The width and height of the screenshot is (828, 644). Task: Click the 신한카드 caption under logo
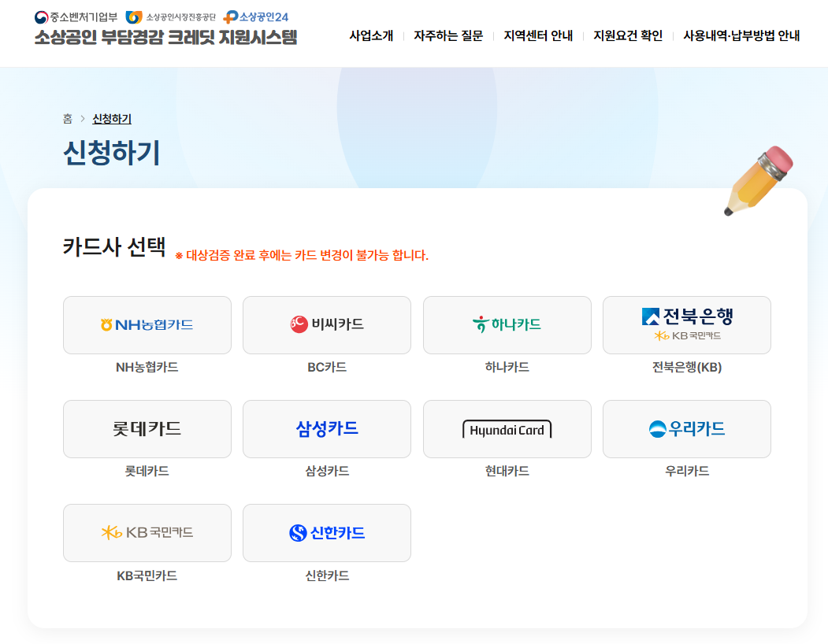[x=327, y=576]
